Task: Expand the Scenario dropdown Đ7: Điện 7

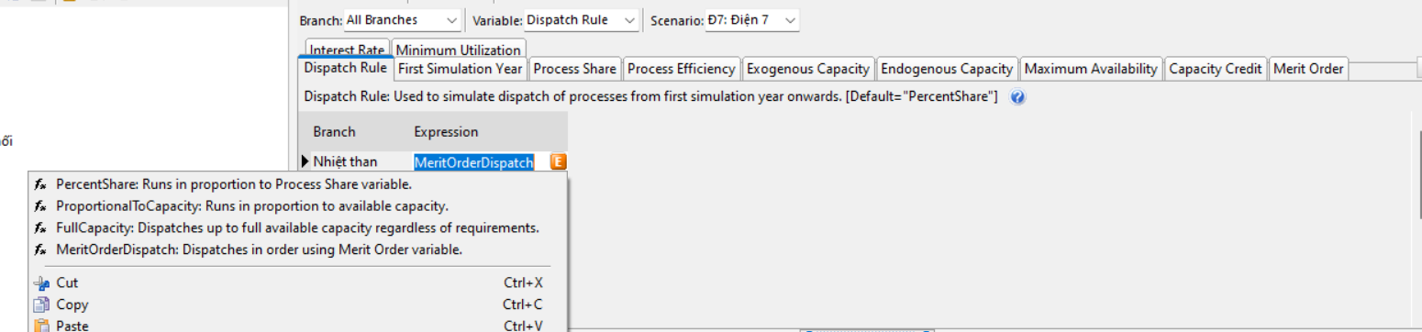Action: tap(751, 20)
